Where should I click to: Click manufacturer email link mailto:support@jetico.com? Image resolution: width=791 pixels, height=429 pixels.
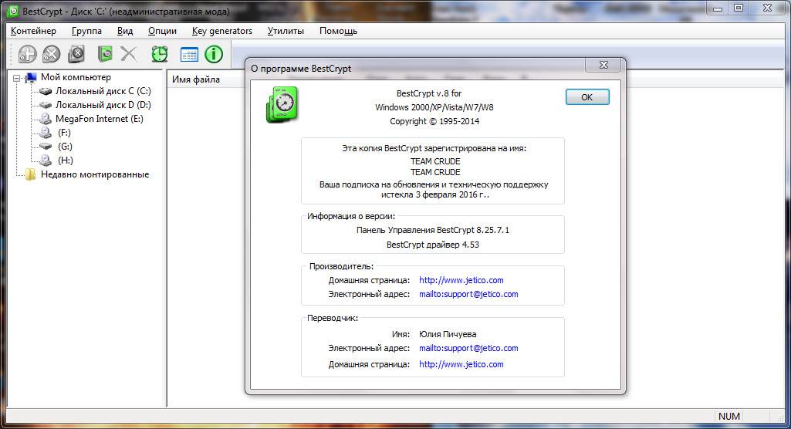pos(468,294)
